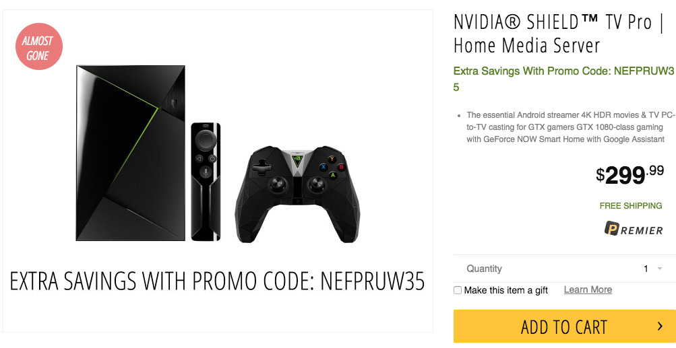Open the Quantity dropdown arrow
The image size is (676, 348).
pyautogui.click(x=660, y=269)
